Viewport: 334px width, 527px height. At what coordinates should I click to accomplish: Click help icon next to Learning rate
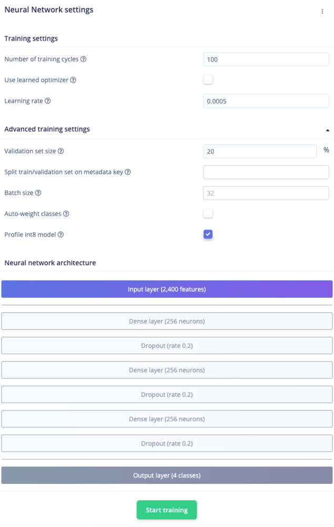(x=48, y=101)
